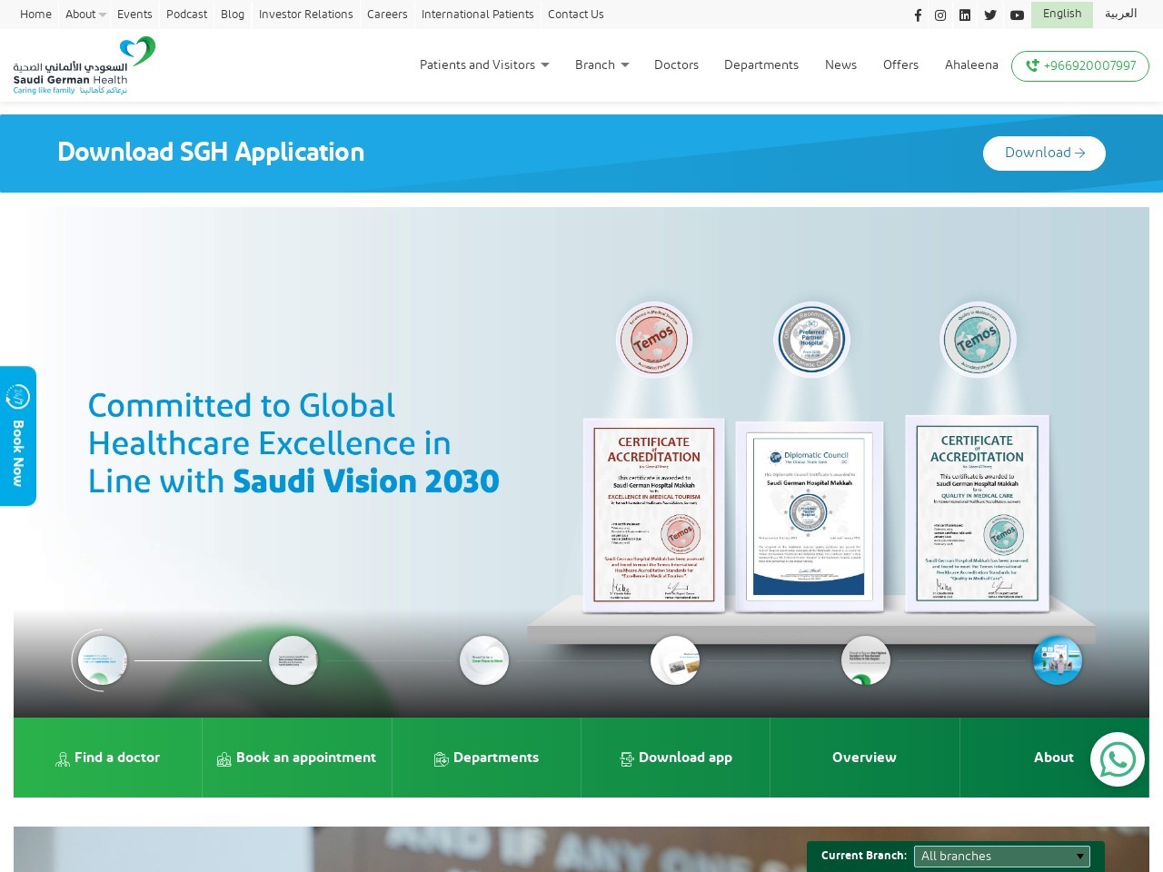Select fifth slider thumbnail in carousel
Screen dimensions: 1163x872
click(866, 660)
